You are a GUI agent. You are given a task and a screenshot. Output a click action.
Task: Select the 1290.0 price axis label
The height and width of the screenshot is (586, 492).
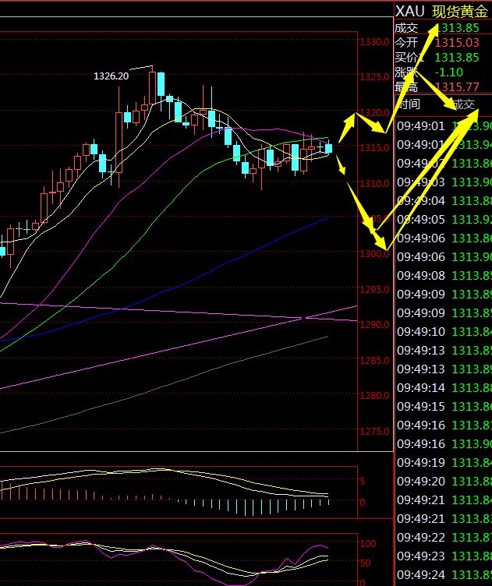374,324
